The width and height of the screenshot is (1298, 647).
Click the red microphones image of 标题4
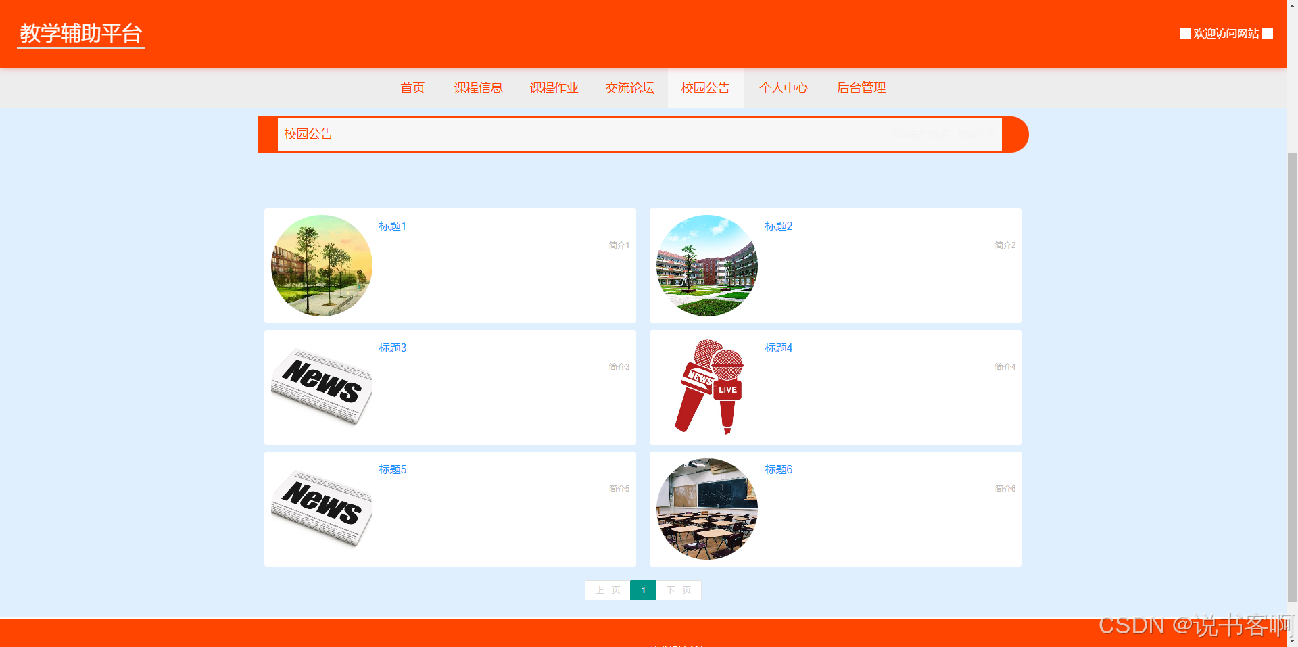click(707, 387)
